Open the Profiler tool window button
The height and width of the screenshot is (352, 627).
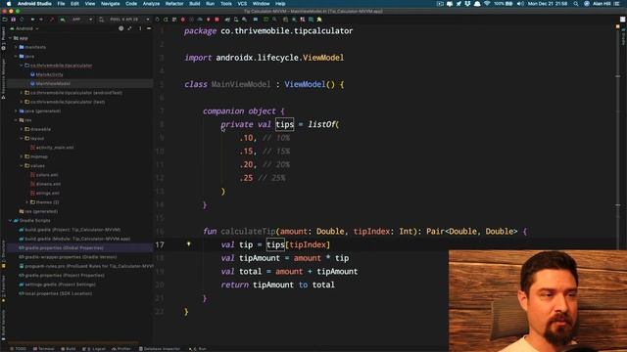(121, 349)
